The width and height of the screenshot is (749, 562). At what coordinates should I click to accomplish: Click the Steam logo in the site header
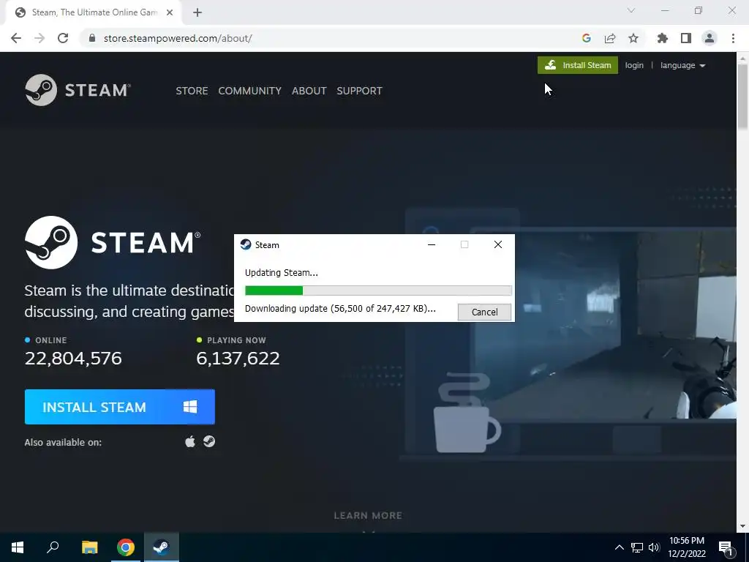(x=78, y=90)
